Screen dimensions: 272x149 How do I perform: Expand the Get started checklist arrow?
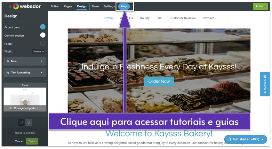coord(263,139)
